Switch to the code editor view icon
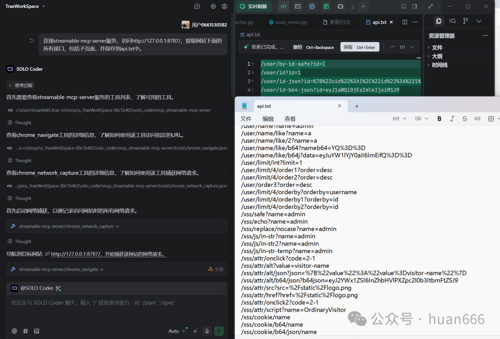Image resolution: width=500 pixels, height=339 pixels. click(x=283, y=6)
